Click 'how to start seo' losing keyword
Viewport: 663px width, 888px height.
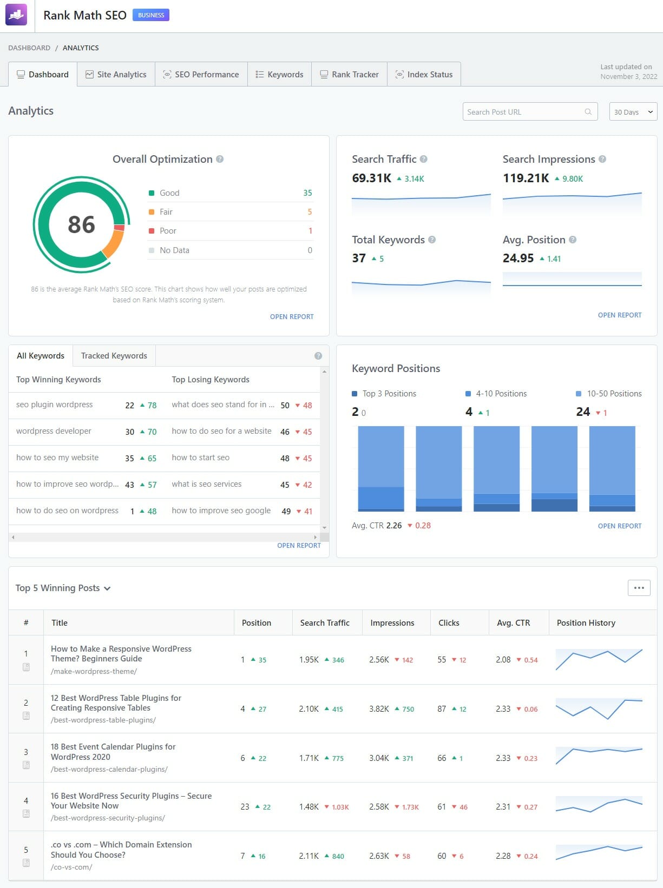(200, 458)
